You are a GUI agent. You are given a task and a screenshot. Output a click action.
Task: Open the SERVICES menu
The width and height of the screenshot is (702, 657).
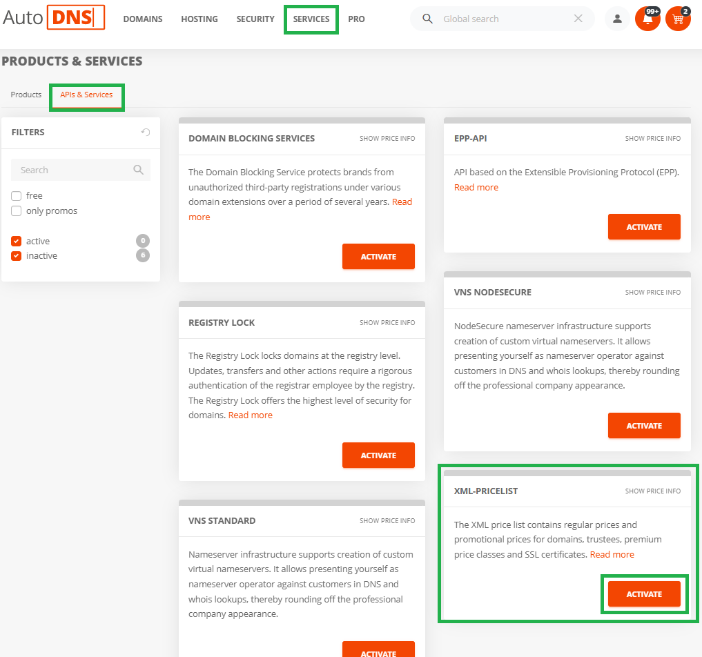[x=311, y=19]
